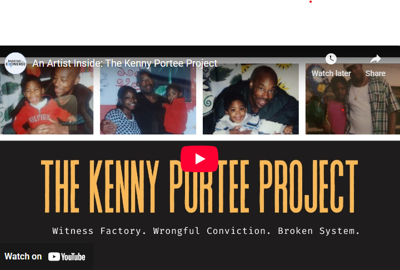400x270 pixels.
Task: Click the photo with red Hilfiger hoodie child
Action: click(x=47, y=99)
